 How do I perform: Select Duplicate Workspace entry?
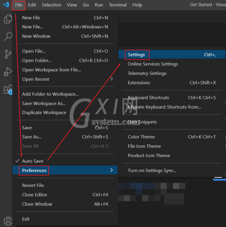pyautogui.click(x=65, y=112)
